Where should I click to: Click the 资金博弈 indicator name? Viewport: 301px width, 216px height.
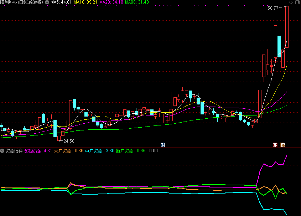point(14,151)
